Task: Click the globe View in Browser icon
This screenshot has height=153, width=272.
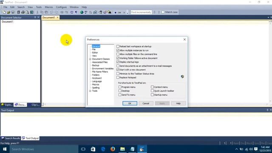Action: [82, 12]
